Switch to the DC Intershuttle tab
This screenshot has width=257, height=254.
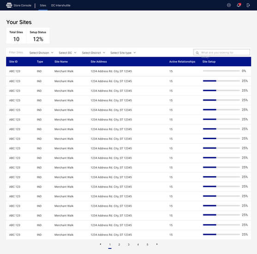[60, 6]
